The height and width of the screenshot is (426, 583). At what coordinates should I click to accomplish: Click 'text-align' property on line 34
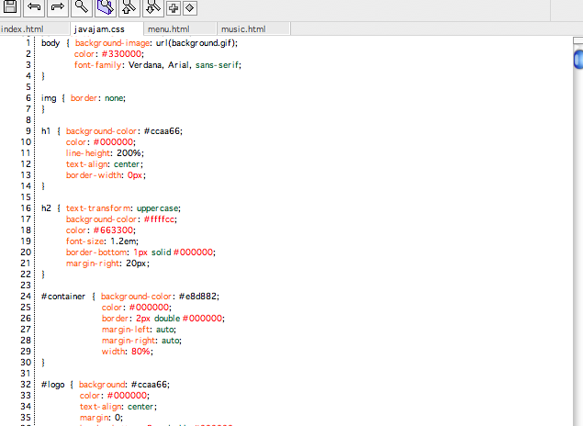[102, 407]
